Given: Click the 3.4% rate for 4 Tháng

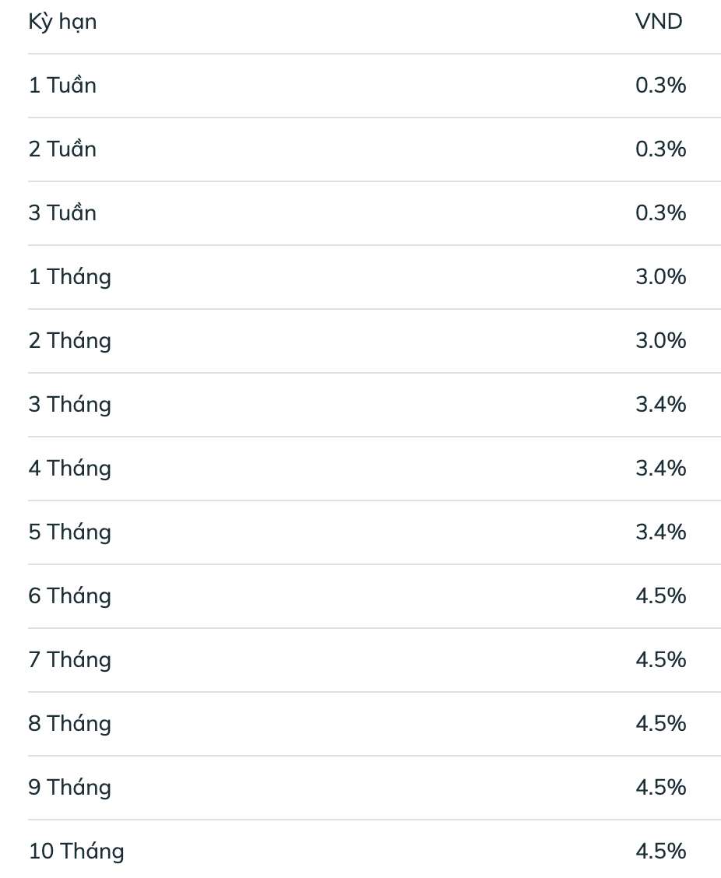Looking at the screenshot, I should 660,469.
